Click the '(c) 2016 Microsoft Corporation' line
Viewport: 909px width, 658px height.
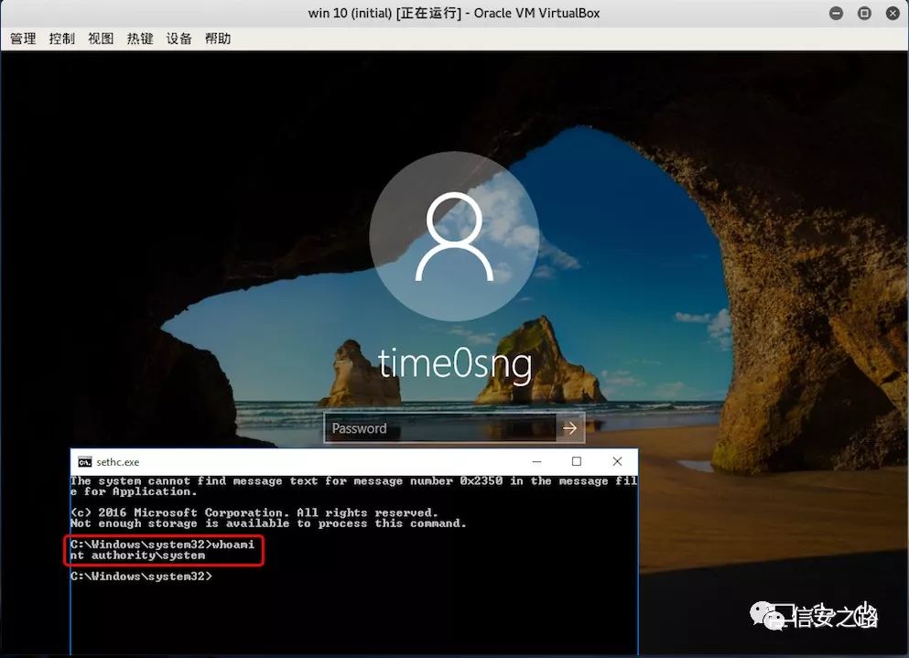click(x=254, y=512)
